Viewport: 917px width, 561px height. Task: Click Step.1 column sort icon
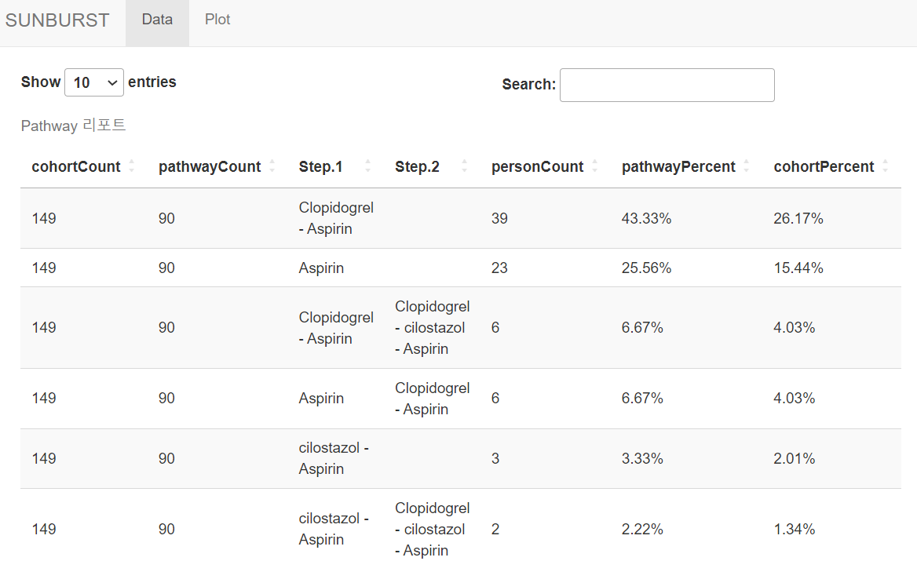point(368,166)
